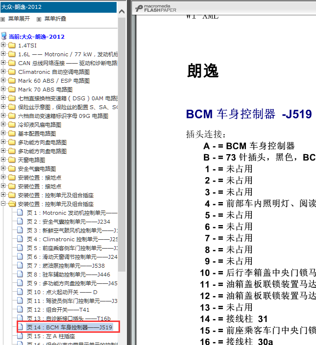Open the CAN 总线网络连接 folder label
Screen dimensions: 316x345
[x=68, y=63]
